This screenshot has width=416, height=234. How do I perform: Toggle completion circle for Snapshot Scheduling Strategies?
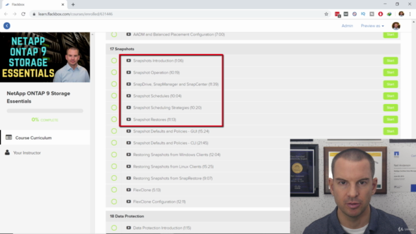tap(114, 107)
